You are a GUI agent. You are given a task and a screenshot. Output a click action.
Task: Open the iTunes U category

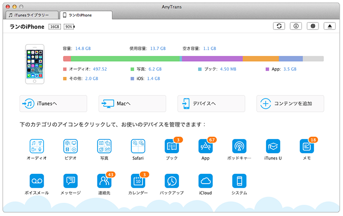point(273,146)
